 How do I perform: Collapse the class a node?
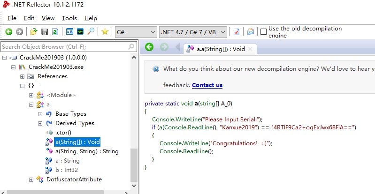pyautogui.click(x=31, y=104)
